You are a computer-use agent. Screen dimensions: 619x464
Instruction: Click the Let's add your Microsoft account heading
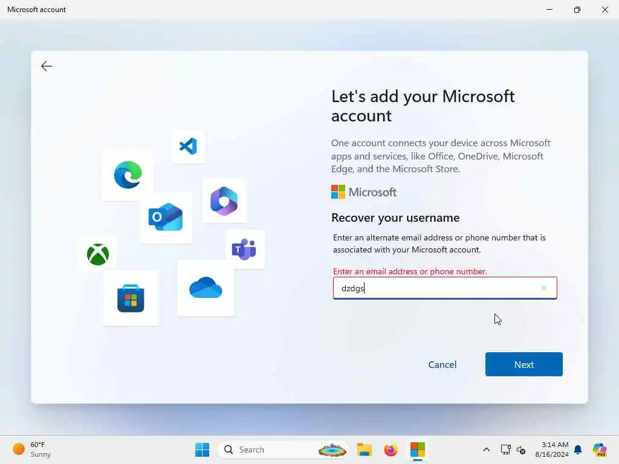point(423,106)
